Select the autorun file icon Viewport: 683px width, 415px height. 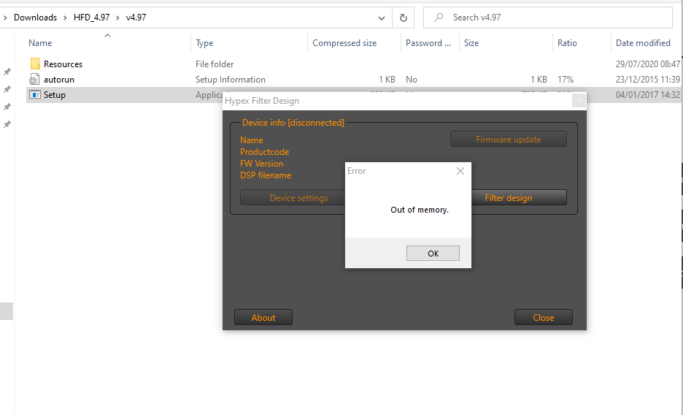click(x=34, y=80)
